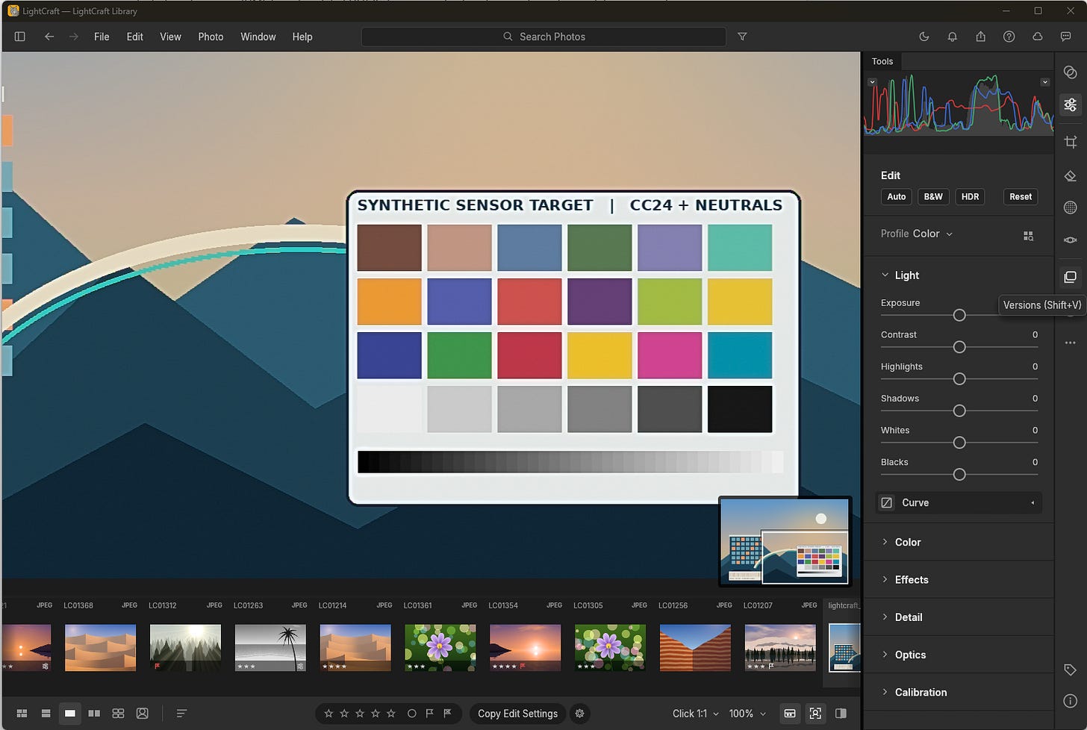Click the Shadows slider handle
1087x730 pixels.
coord(959,411)
